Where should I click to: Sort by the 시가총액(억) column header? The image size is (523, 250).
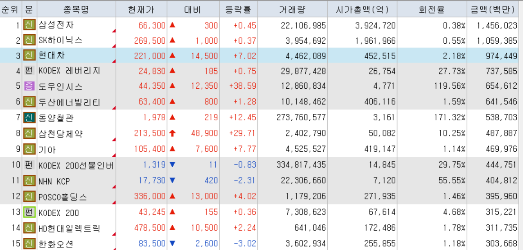click(362, 10)
